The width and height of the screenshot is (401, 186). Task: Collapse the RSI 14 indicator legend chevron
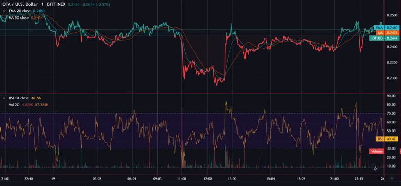tap(4, 98)
